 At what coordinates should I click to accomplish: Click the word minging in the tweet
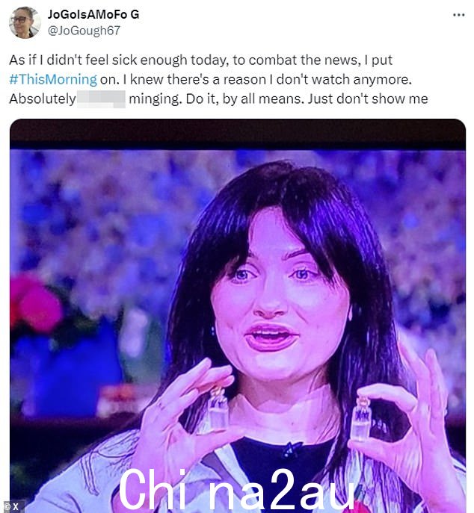point(156,99)
